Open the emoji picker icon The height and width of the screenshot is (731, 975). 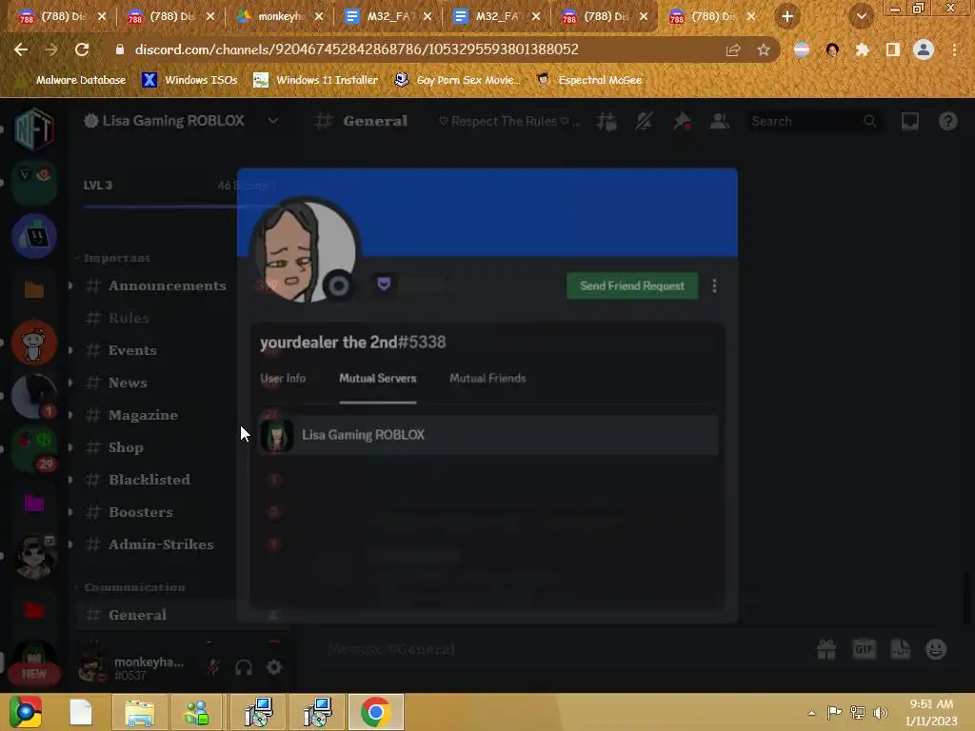(x=936, y=649)
